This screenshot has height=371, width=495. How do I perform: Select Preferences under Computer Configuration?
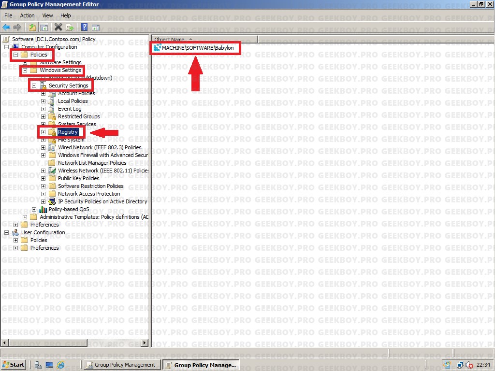tap(44, 225)
